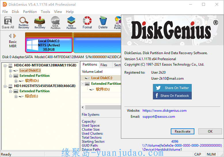224x157 pixels.
Task: Open the Partition menu
Action: tap(30, 12)
